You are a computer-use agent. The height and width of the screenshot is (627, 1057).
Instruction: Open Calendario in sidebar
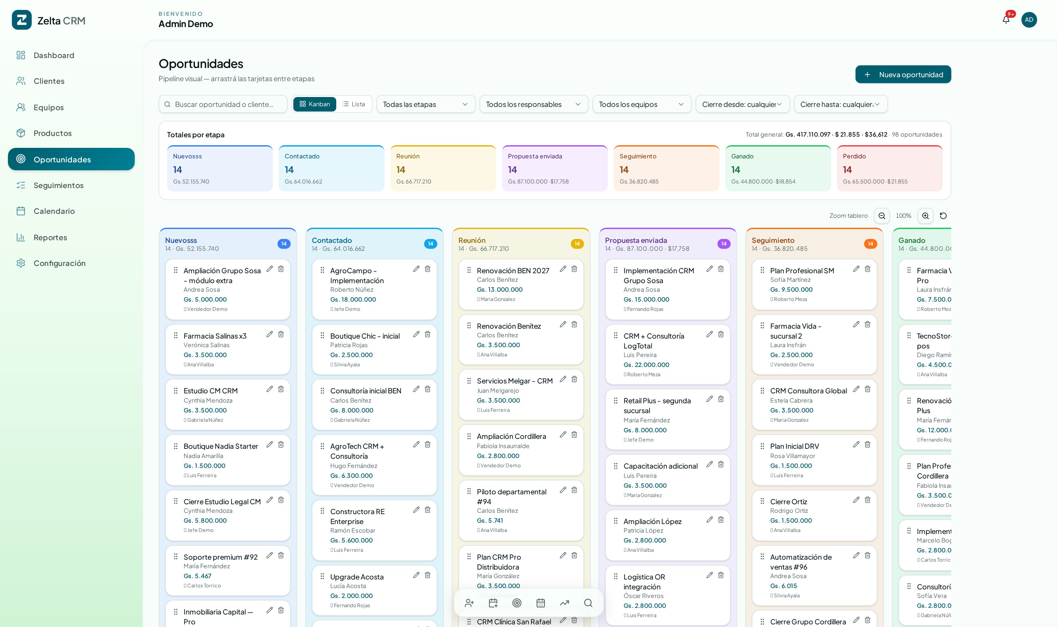71,211
